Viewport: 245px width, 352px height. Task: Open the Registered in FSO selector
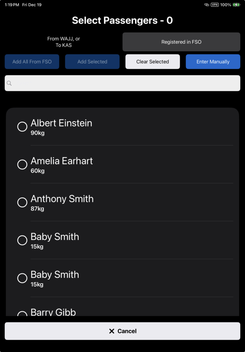click(x=181, y=42)
